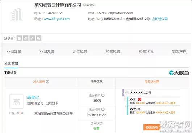Click the 浏览 692 view count
192x133 pixels.
(89, 5)
